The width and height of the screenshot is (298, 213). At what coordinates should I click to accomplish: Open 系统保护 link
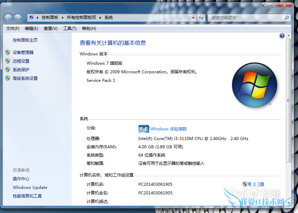click(x=21, y=70)
